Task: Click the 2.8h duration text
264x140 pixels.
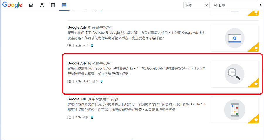Action: [78, 117]
